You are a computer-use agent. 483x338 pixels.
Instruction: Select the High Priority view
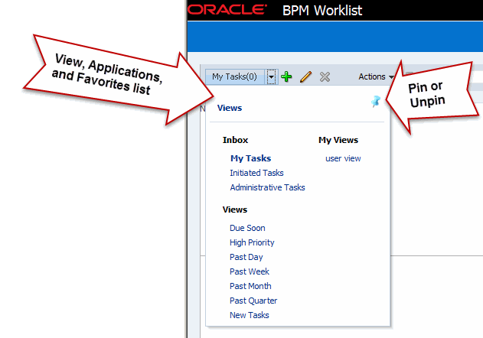(x=252, y=242)
